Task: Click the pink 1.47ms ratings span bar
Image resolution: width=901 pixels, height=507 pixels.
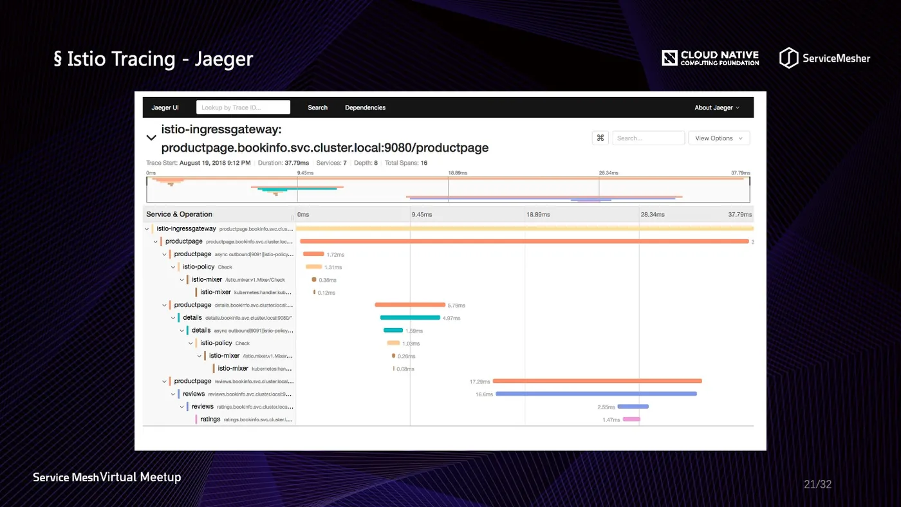Action: [631, 419]
